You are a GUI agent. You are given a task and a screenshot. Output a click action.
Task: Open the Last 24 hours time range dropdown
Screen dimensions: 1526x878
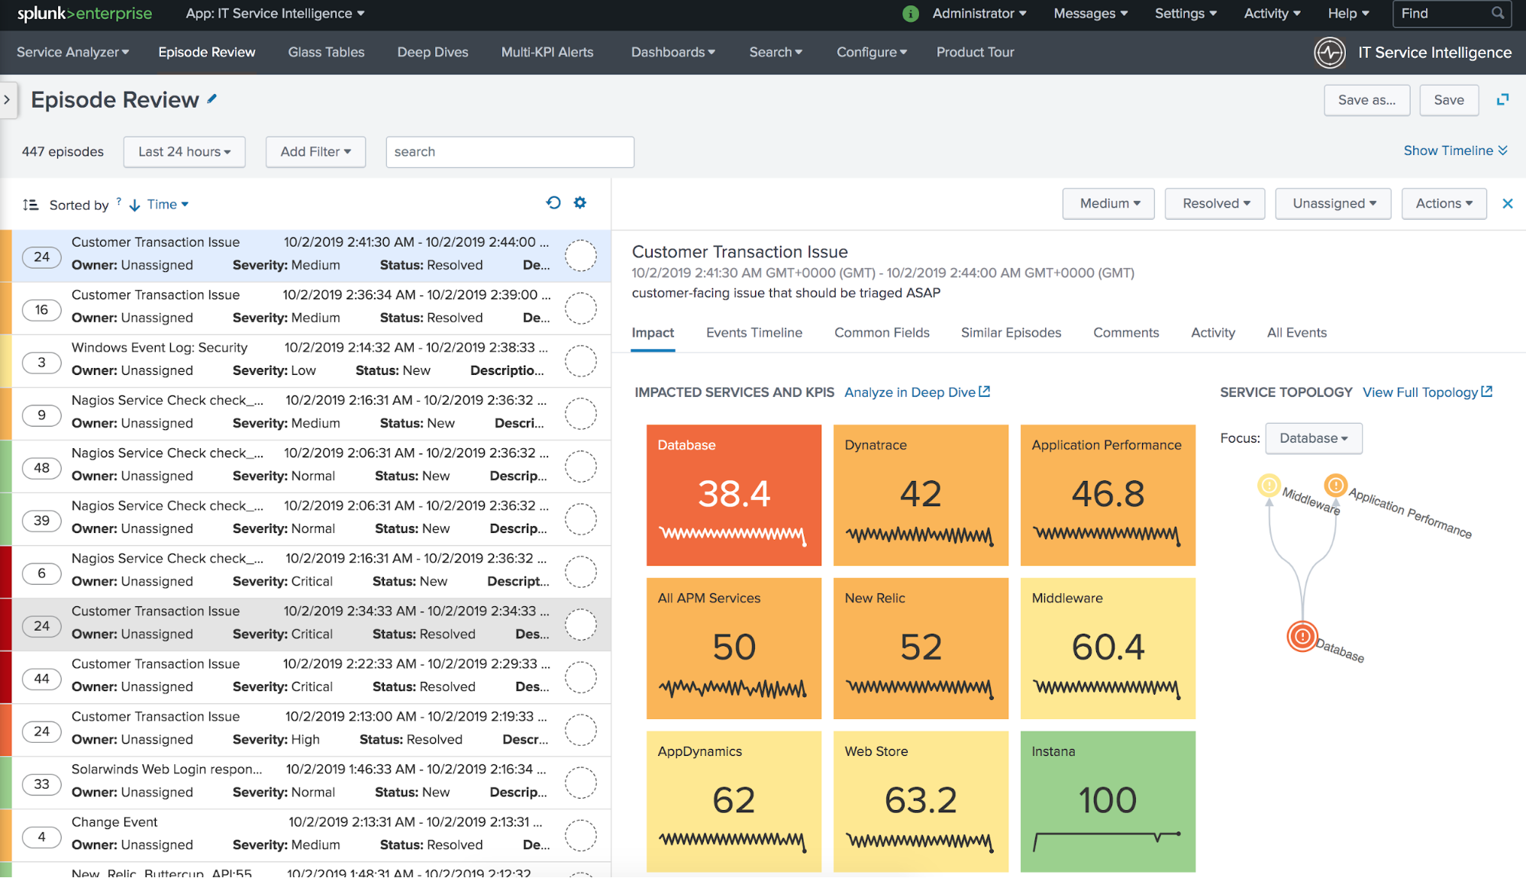[x=184, y=152]
